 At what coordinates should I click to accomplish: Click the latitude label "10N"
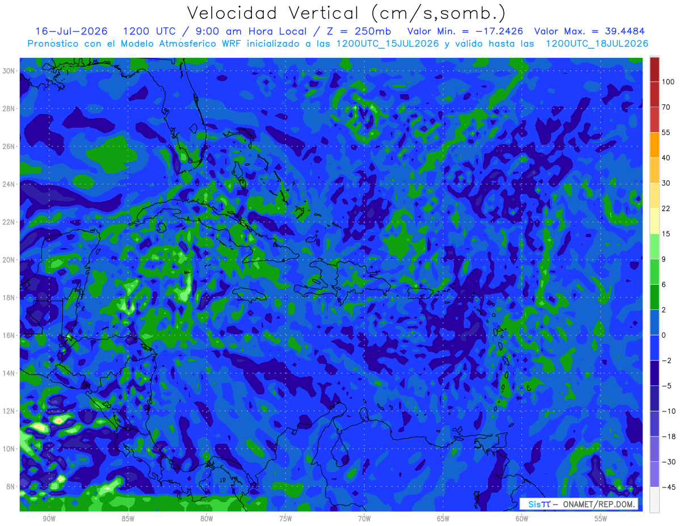click(9, 449)
